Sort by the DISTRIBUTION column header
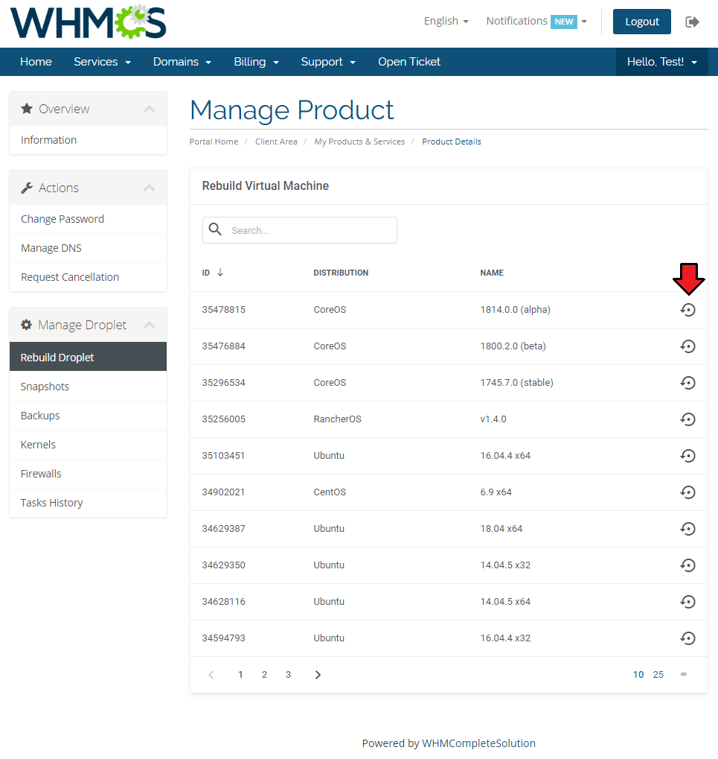Screen dimensions: 718x759 tap(341, 273)
